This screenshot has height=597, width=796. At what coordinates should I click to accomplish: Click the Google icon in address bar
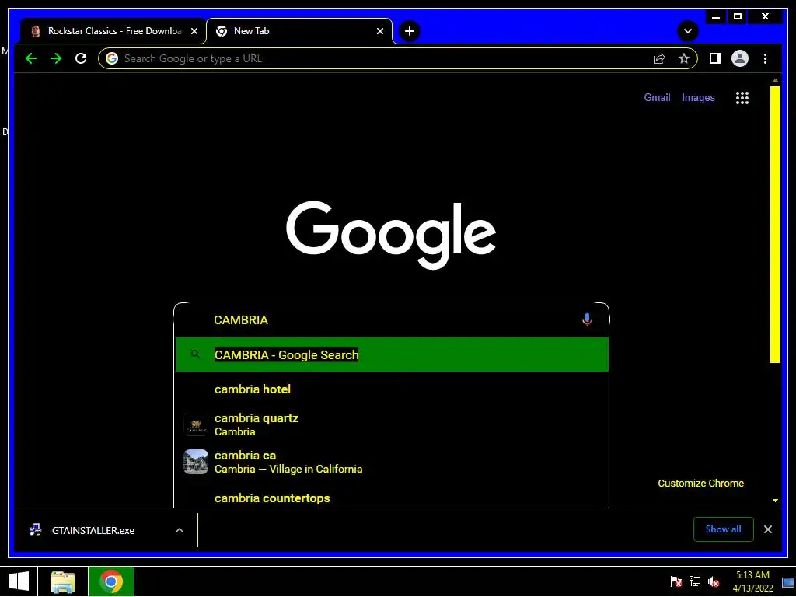(x=112, y=58)
